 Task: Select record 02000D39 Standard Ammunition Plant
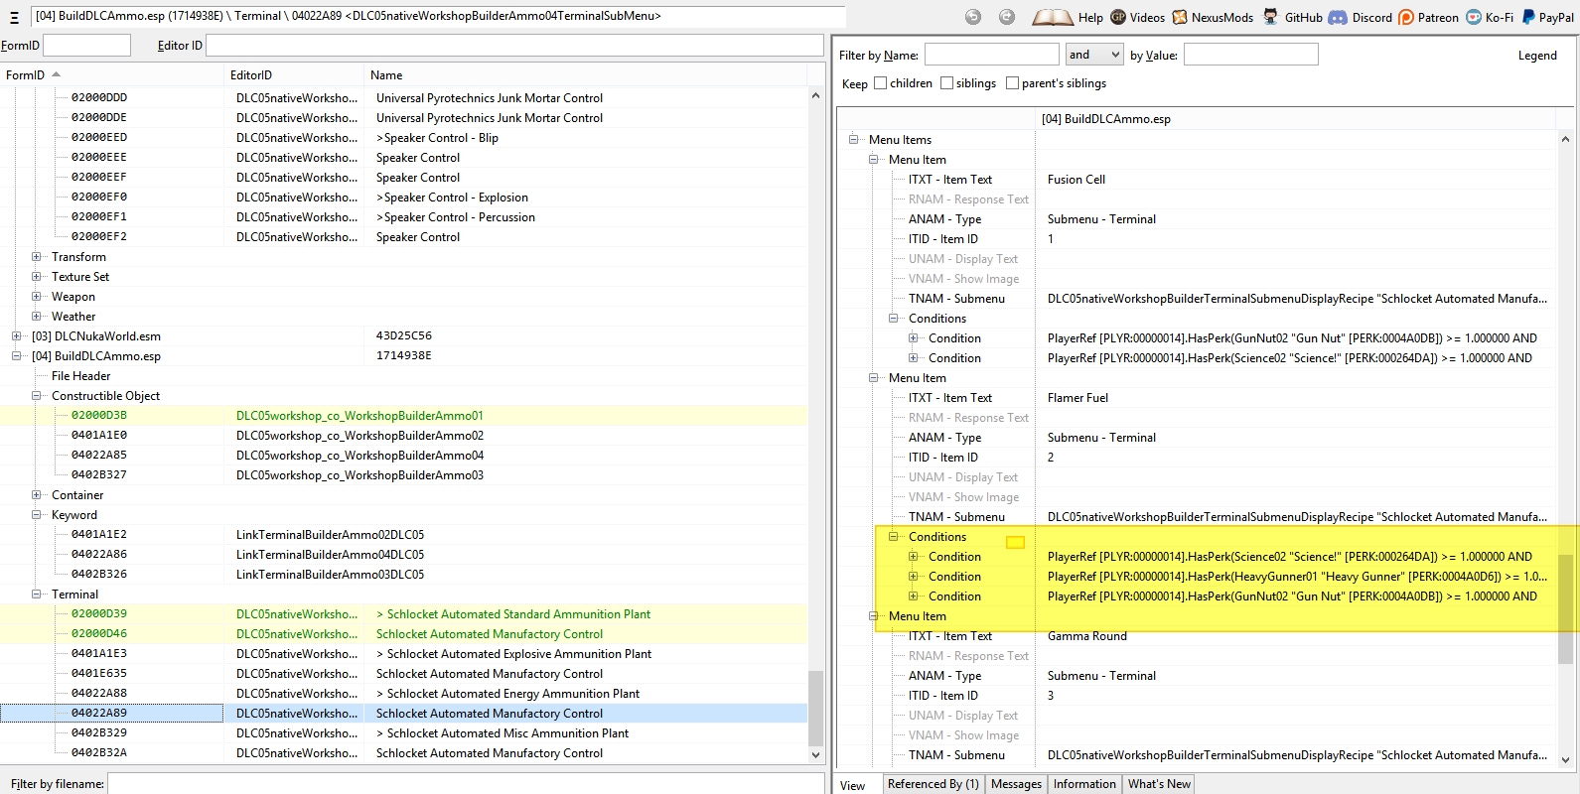point(403,614)
